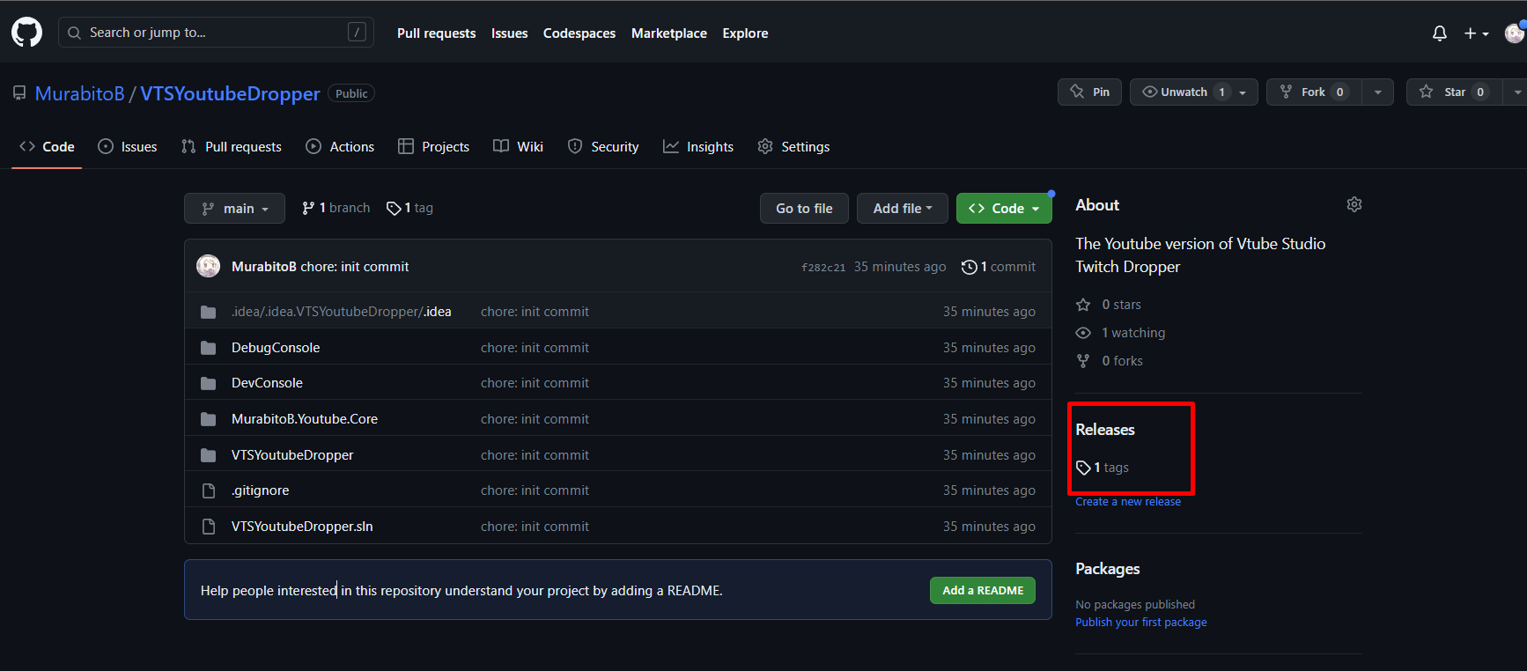
Task: Open the Insights tab
Action: [x=698, y=147]
